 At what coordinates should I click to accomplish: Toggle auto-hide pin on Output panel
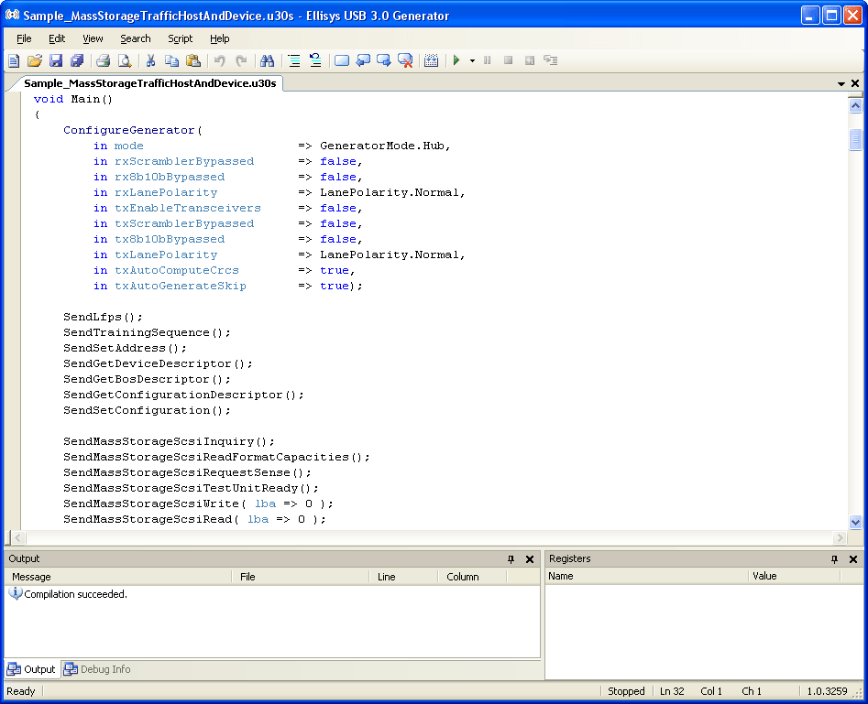coord(511,558)
